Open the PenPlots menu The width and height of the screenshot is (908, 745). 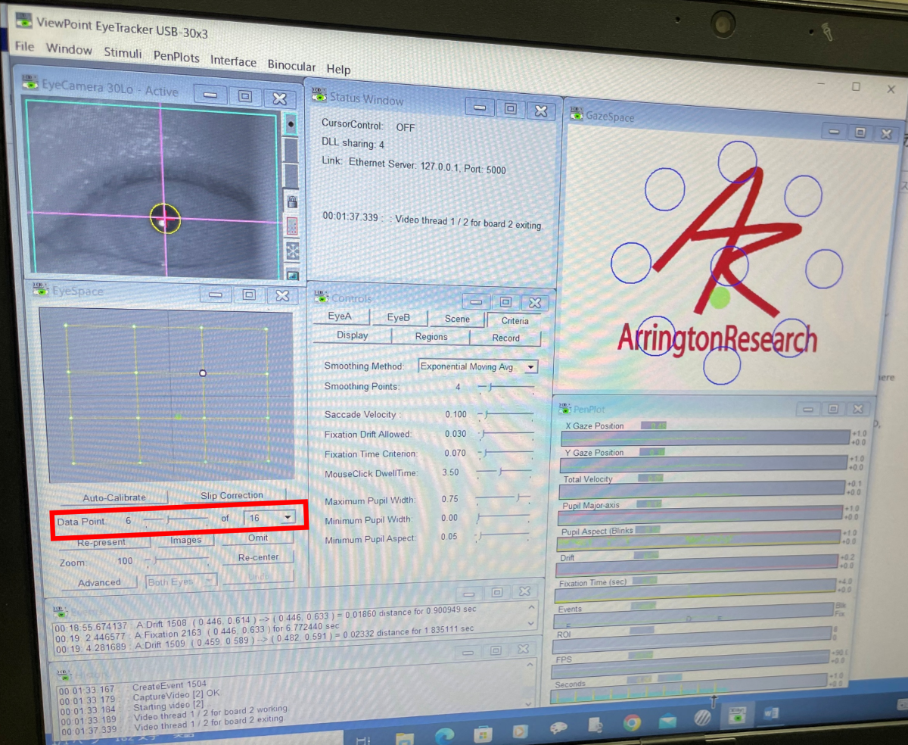click(176, 57)
